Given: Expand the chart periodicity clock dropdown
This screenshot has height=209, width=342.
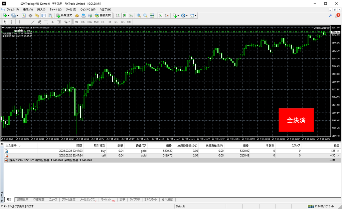Looking at the screenshot, I should (187, 15).
